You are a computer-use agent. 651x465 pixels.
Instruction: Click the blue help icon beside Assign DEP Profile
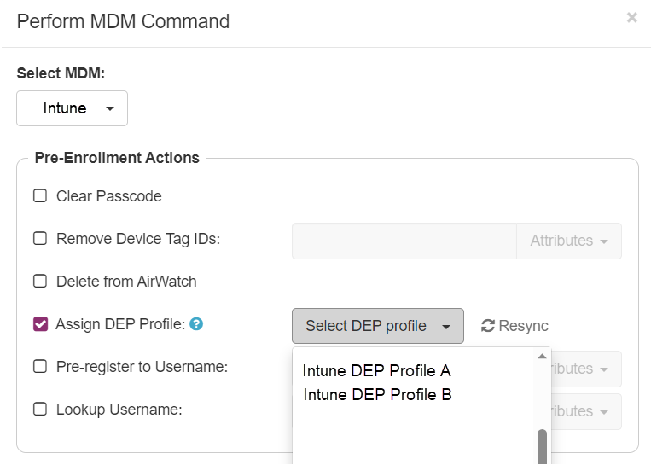[196, 324]
